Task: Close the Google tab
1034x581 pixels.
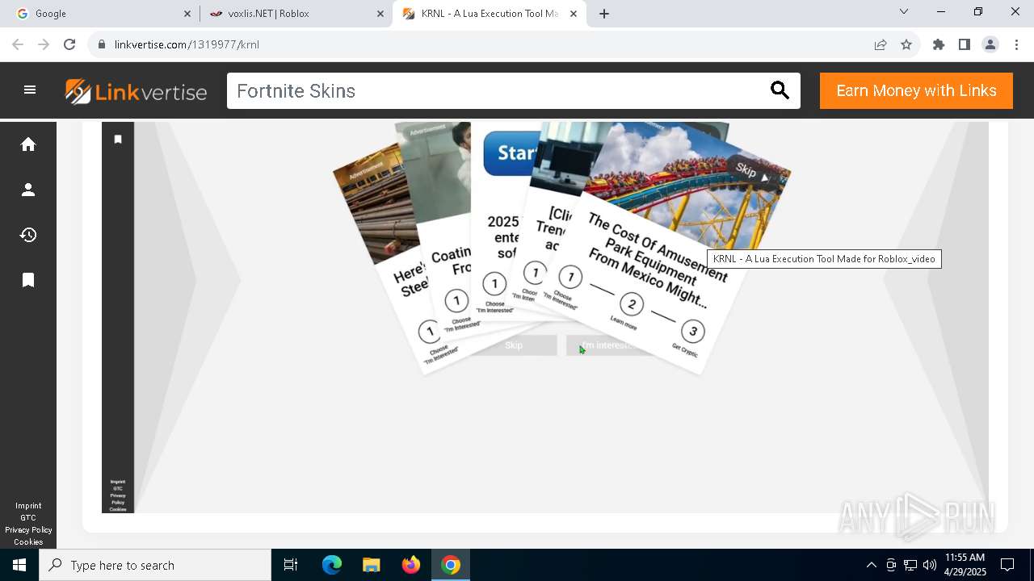Action: (187, 14)
